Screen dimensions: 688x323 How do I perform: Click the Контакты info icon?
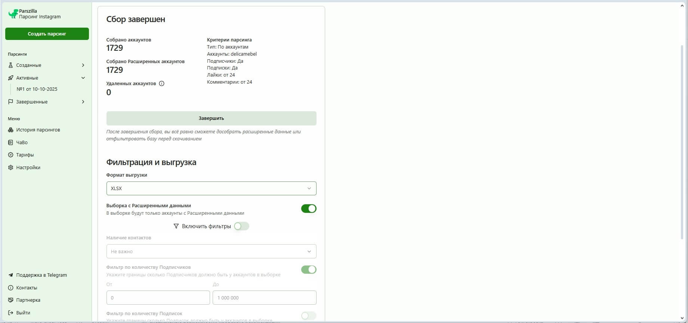tap(10, 288)
